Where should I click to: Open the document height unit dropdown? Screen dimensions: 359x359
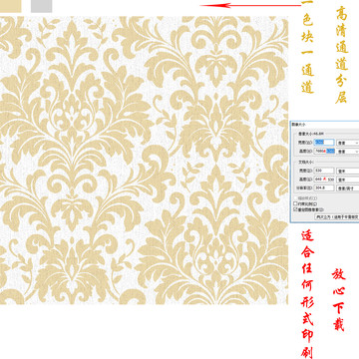point(348,179)
